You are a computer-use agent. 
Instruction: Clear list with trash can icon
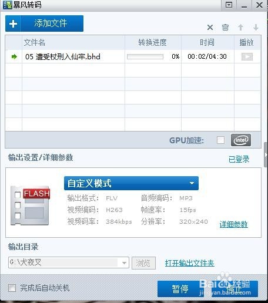click(x=225, y=28)
